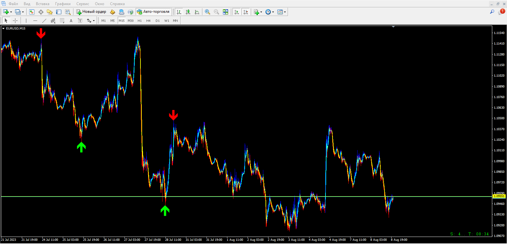Open new chart creation icon
This screenshot has height=244, width=507.
[6, 12]
